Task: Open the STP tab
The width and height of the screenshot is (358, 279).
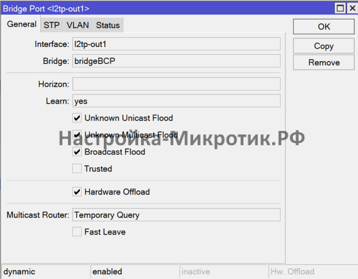Action: point(52,25)
